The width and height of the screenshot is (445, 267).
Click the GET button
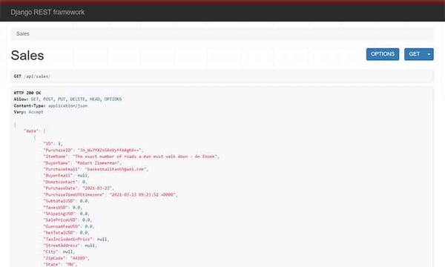pyautogui.click(x=415, y=54)
